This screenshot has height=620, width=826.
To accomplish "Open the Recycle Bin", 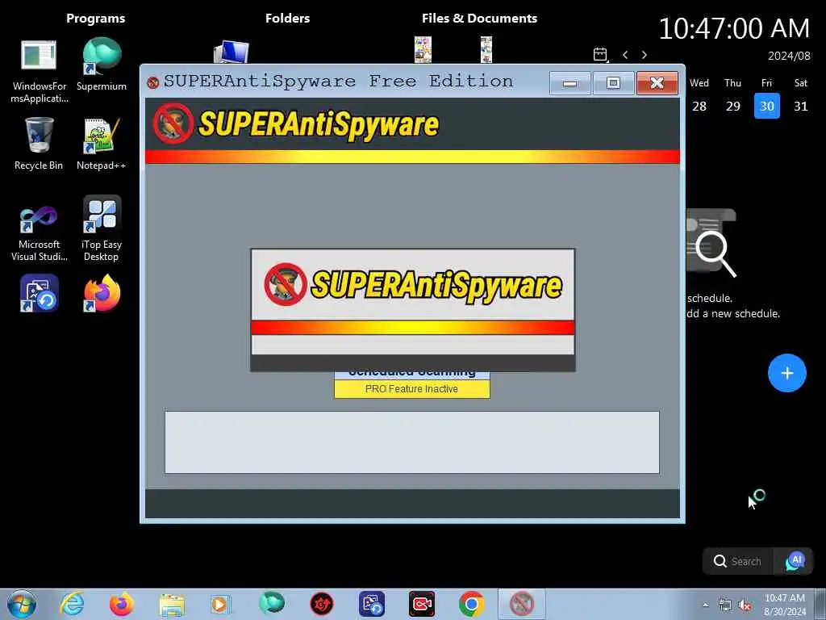I will 39,144.
